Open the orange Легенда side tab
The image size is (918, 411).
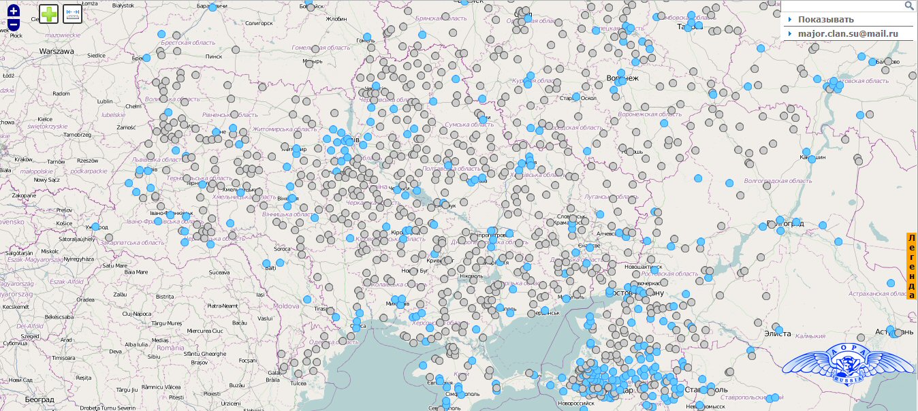pos(912,266)
